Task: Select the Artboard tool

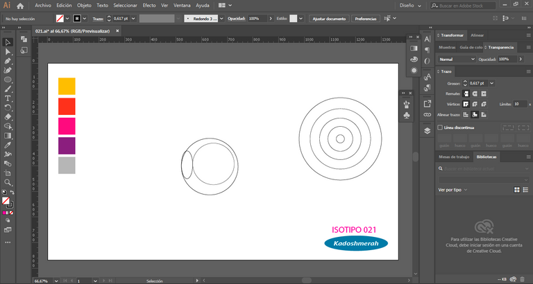Action: click(8, 173)
